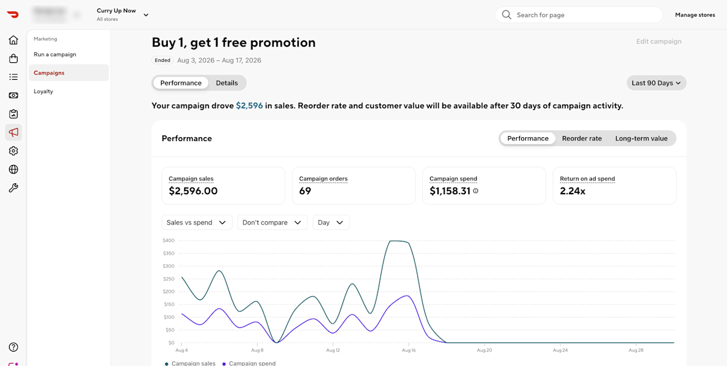Select Performance segment beside Reorder rate
727x366 pixels.
(528, 139)
